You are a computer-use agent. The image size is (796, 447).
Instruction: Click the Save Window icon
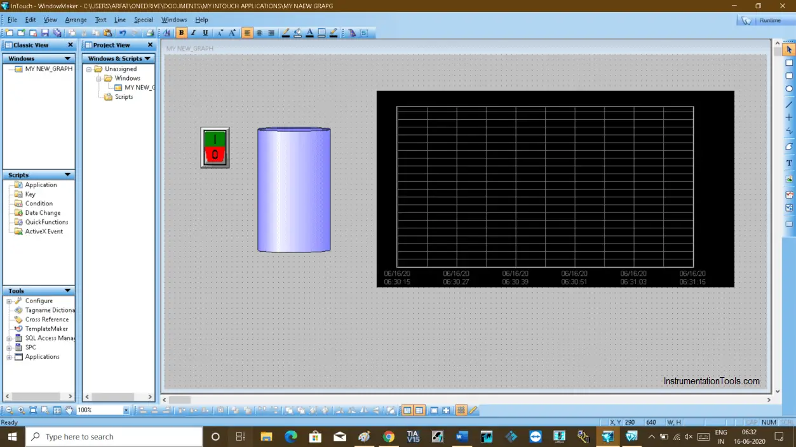[45, 33]
